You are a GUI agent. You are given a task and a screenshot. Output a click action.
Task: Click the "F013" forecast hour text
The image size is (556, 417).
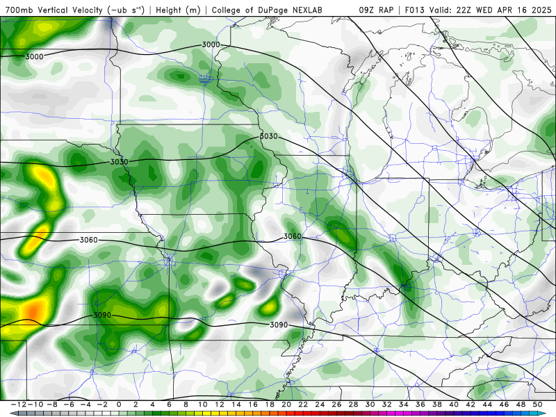pos(415,10)
